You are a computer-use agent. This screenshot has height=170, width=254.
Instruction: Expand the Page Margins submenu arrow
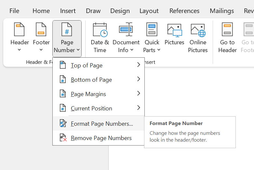point(139,93)
